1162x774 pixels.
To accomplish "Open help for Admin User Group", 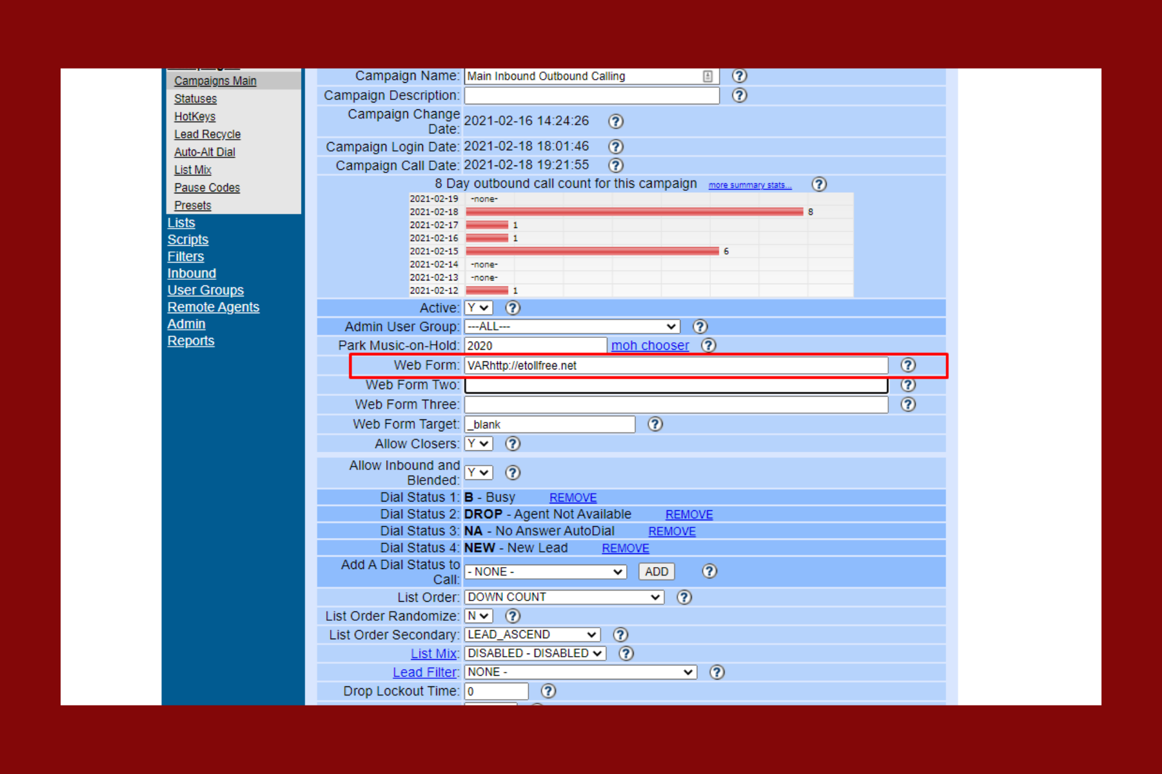I will tap(700, 327).
